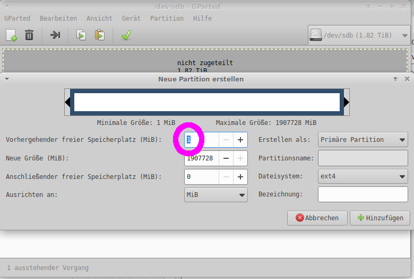The height and width of the screenshot is (279, 414).
Task: Focus the preceding free space field
Action: point(202,140)
